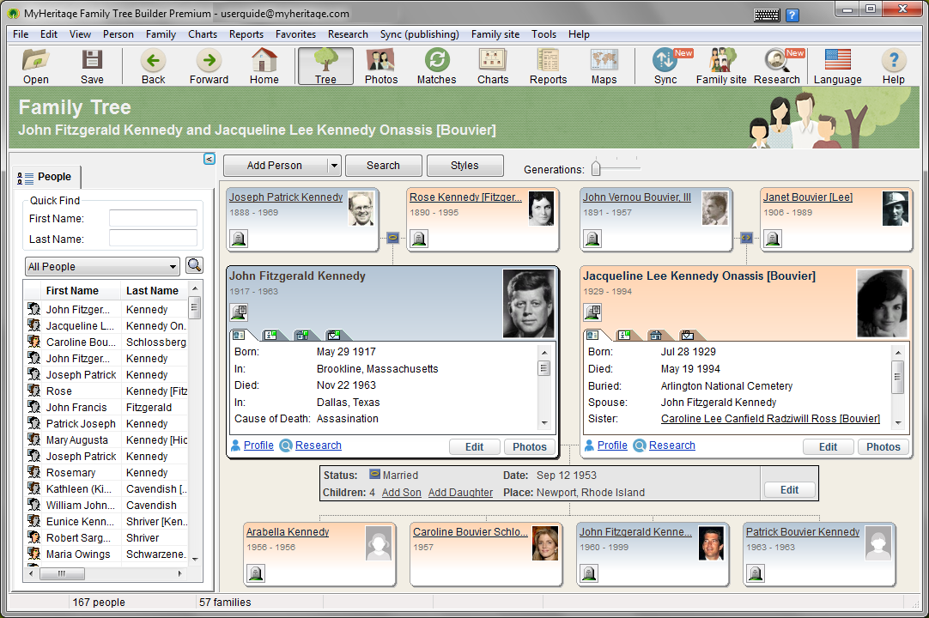
Task: Select William John Cavendish in people list
Action: 106,505
